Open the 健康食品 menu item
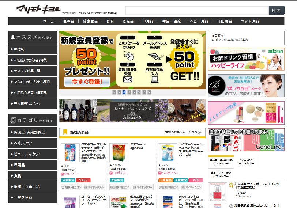The image size is (297, 208). 90,21
